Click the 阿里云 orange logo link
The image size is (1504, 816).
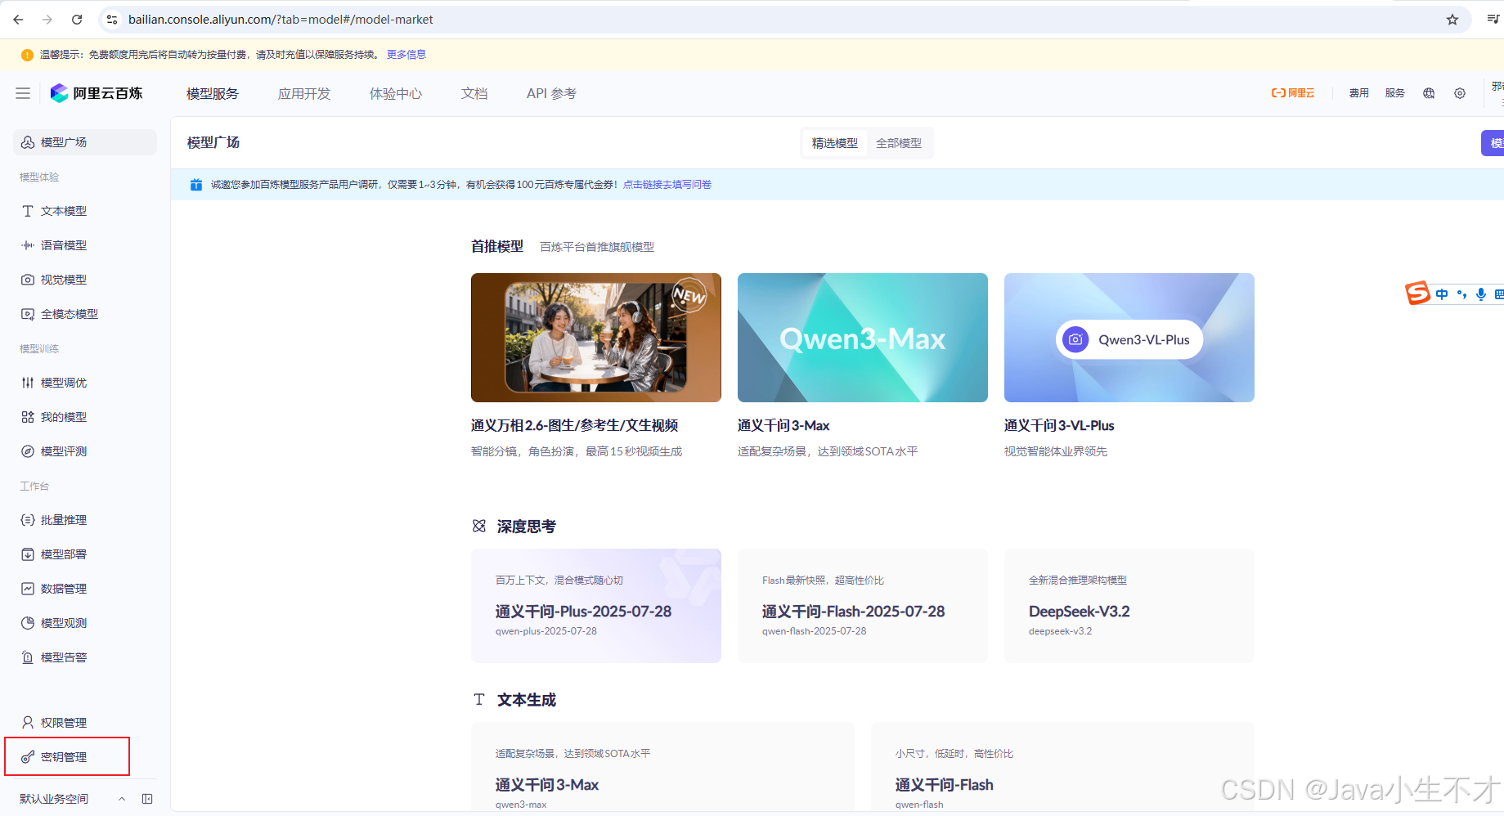click(x=1293, y=93)
